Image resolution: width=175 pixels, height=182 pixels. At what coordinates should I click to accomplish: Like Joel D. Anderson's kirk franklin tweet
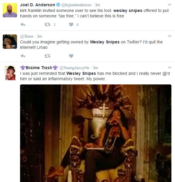(x=71, y=25)
